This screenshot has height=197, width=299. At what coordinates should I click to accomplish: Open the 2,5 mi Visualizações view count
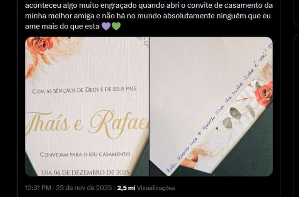pos(146,188)
